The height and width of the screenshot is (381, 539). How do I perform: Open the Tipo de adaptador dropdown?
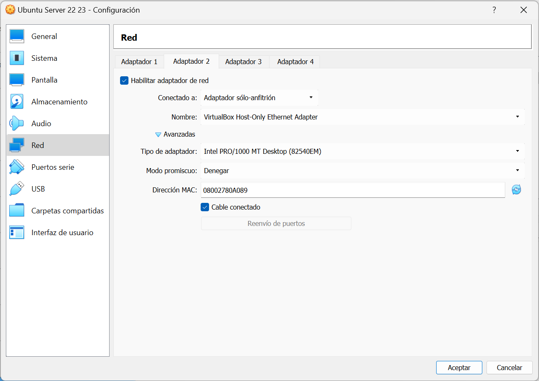362,151
